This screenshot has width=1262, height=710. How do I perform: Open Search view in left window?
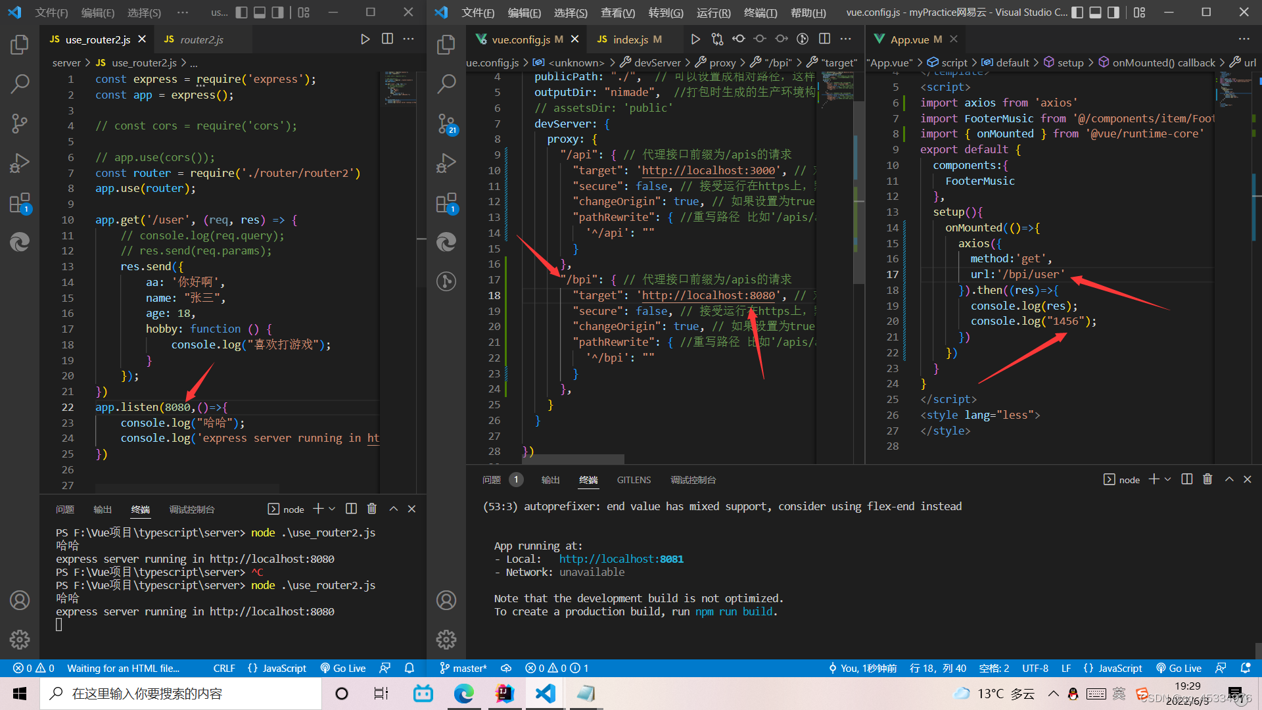point(20,83)
